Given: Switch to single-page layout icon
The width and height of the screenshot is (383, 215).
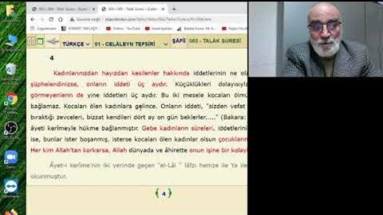Looking at the screenshot, I should 40,41.
